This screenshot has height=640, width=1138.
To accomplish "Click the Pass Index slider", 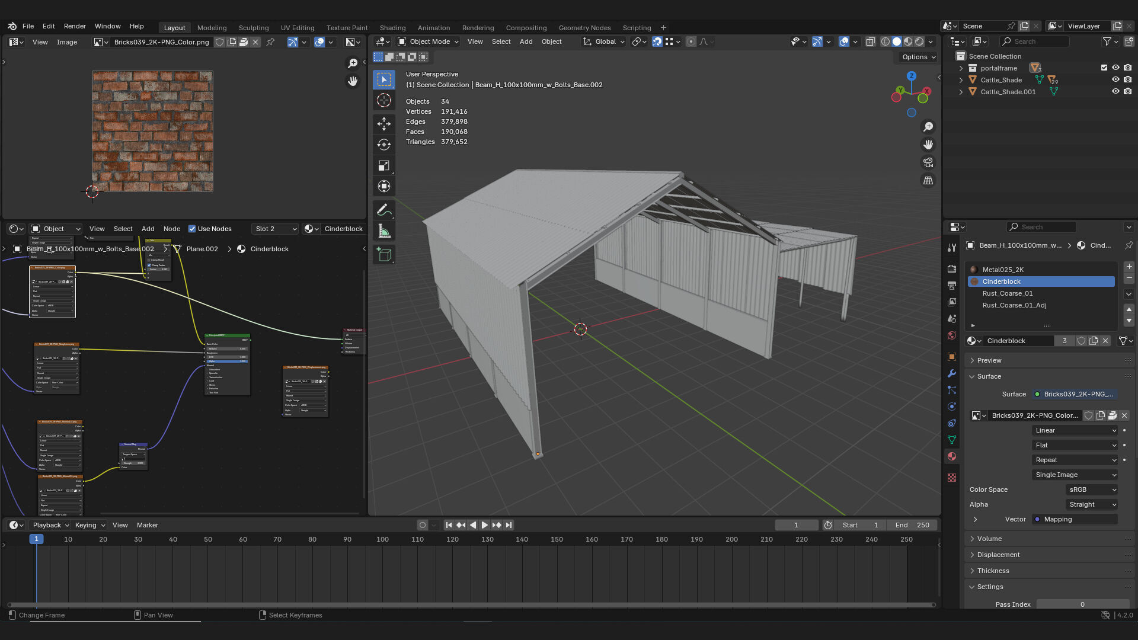I will (1082, 604).
